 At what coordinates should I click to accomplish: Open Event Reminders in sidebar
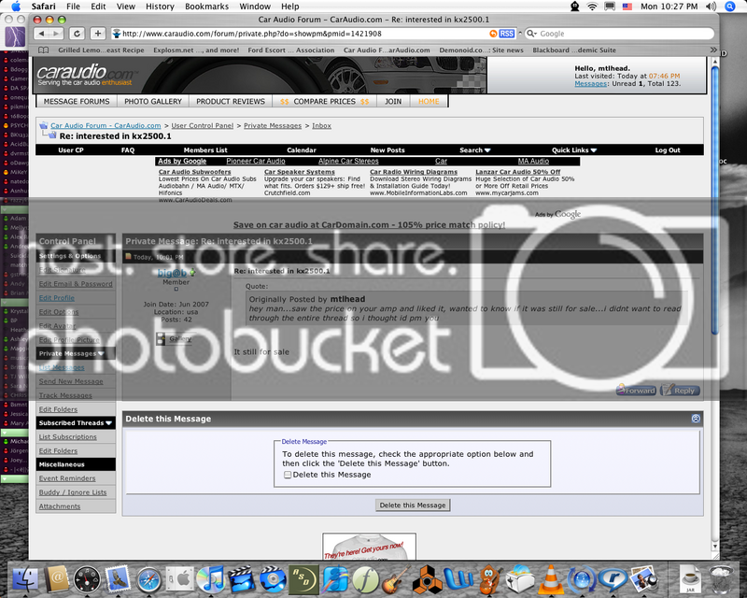(x=67, y=478)
